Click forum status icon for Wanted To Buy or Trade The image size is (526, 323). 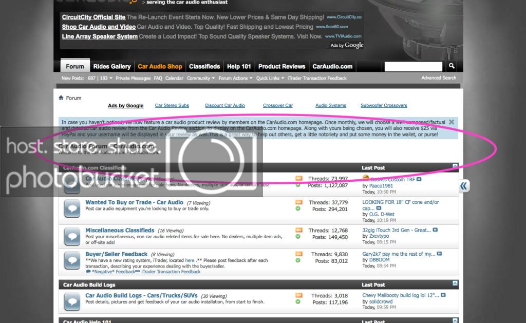tap(72, 208)
